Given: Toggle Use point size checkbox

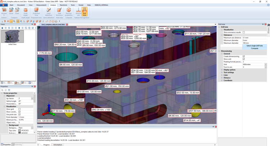Looking at the screenshot, I should click(x=19, y=114).
